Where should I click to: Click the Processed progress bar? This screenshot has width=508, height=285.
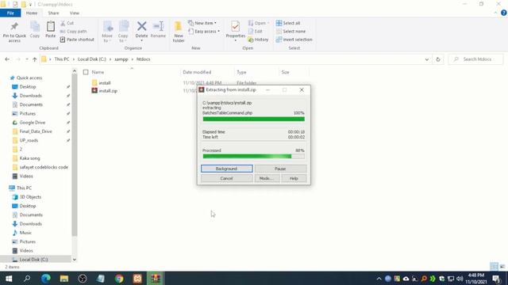(253, 157)
